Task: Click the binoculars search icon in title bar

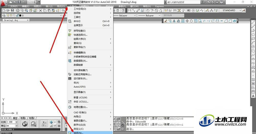Action: coord(202,2)
